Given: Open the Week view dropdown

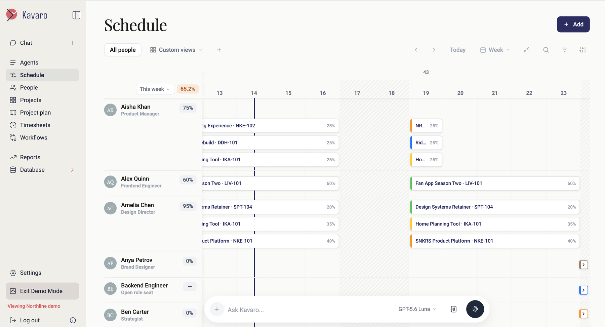Looking at the screenshot, I should pos(495,50).
